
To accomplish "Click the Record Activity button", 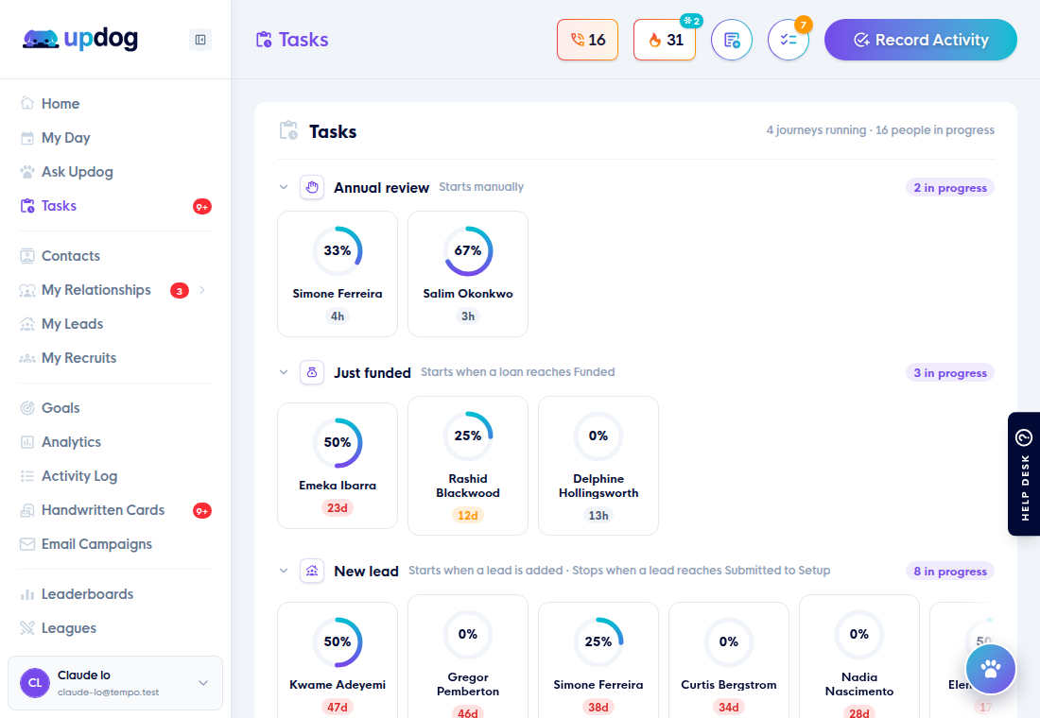I will pos(921,40).
